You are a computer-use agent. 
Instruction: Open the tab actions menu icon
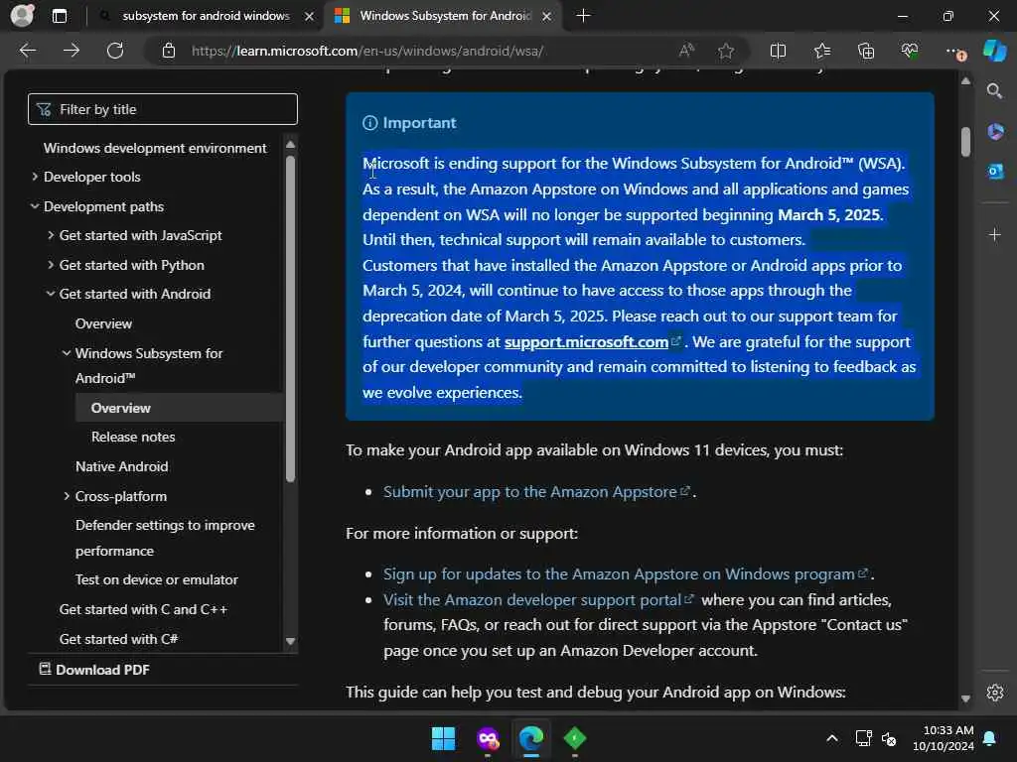(59, 16)
